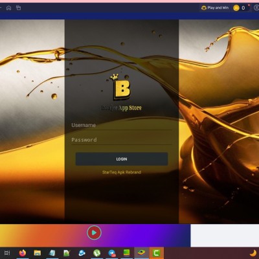Click the App Store title text
The image size is (259, 259).
pyautogui.click(x=121, y=108)
